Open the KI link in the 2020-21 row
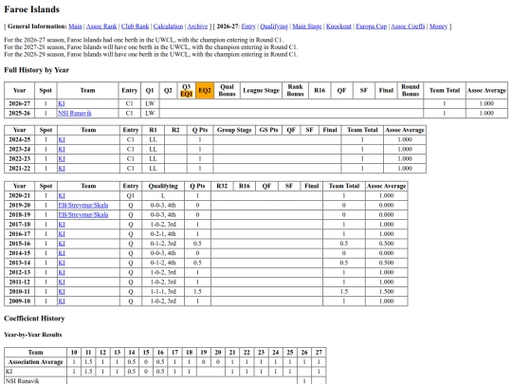Viewport: 512px width, 384px height. point(62,195)
